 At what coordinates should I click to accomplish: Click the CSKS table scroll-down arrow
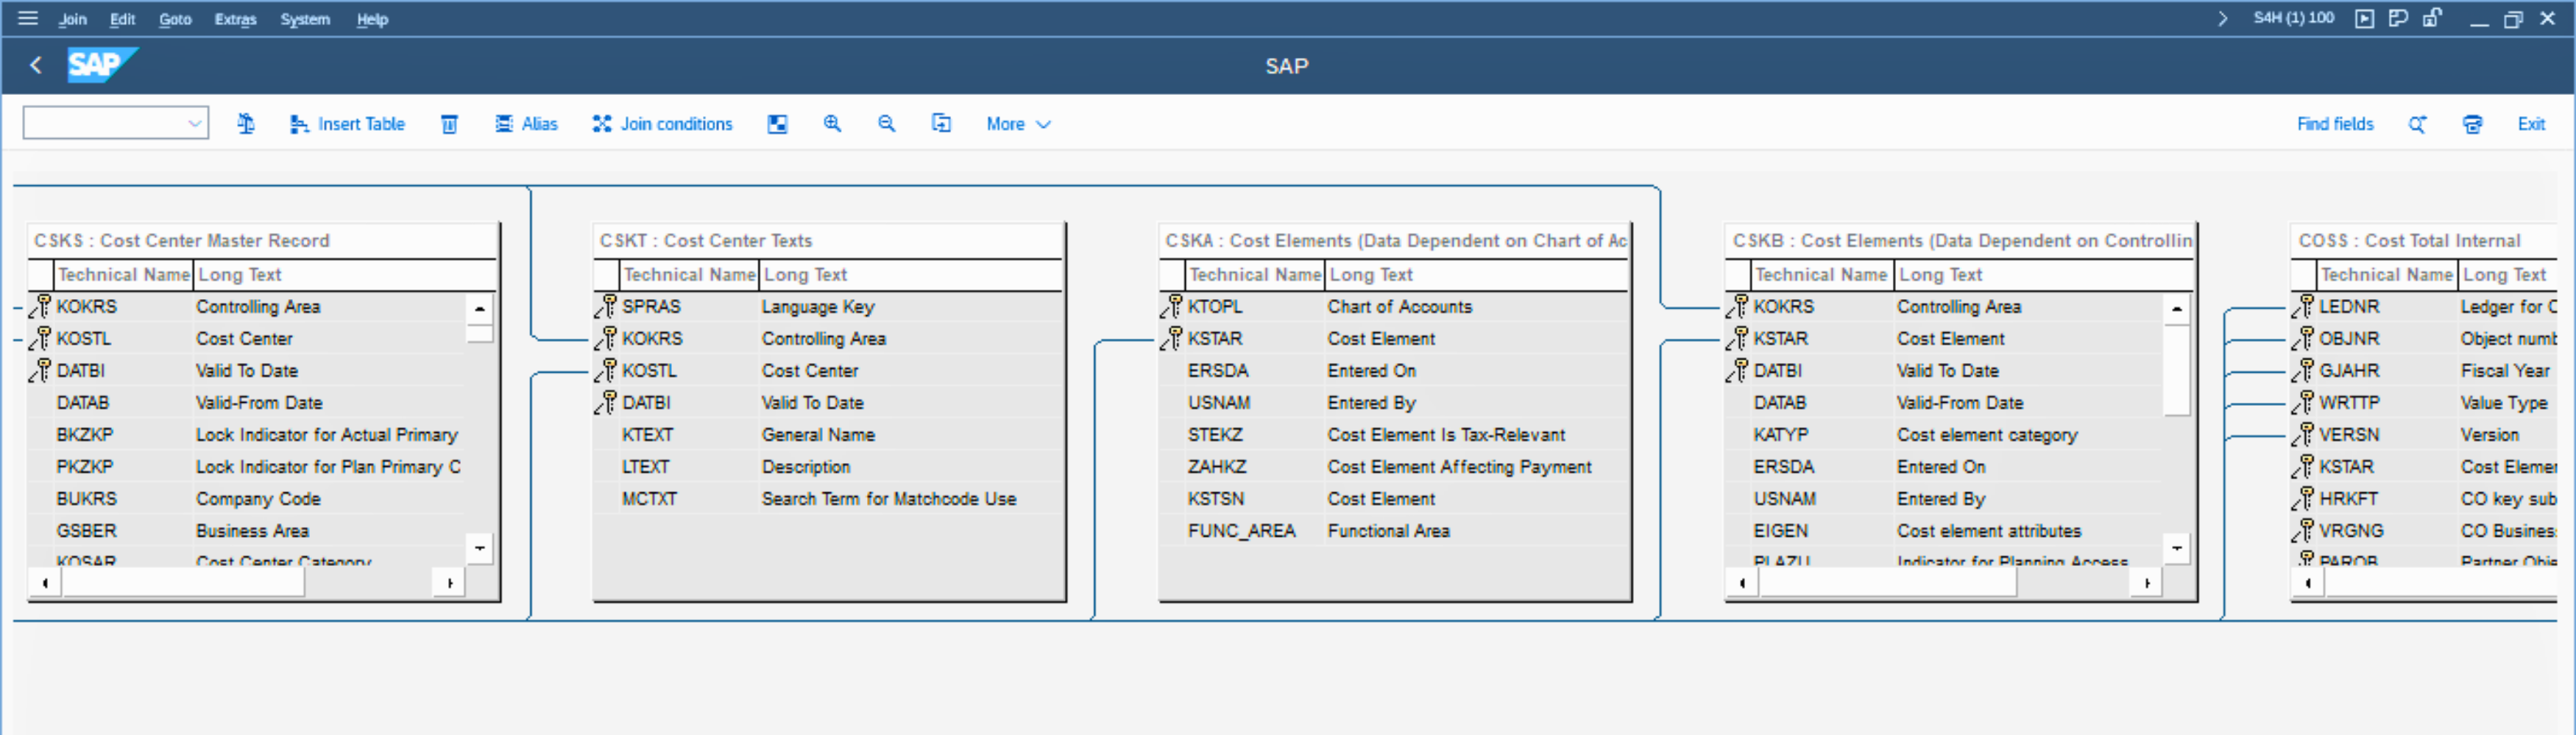point(480,548)
